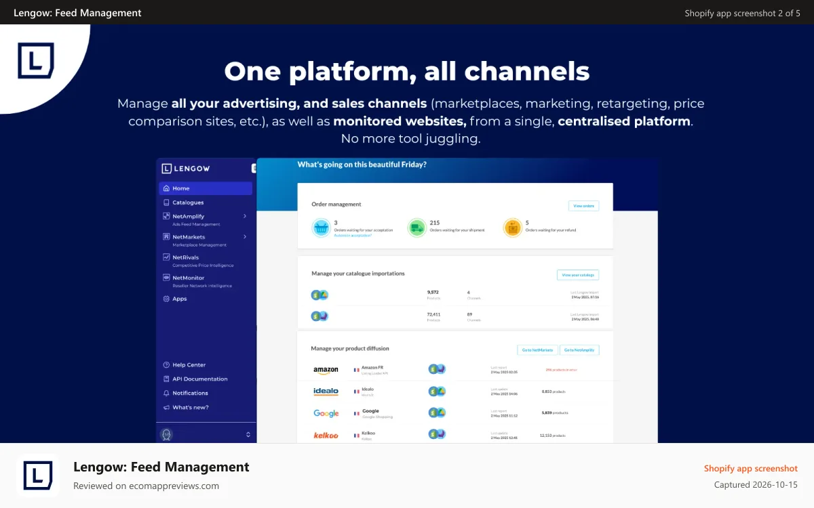
Task: Click the catalogue source icons in Google row
Action: click(437, 412)
